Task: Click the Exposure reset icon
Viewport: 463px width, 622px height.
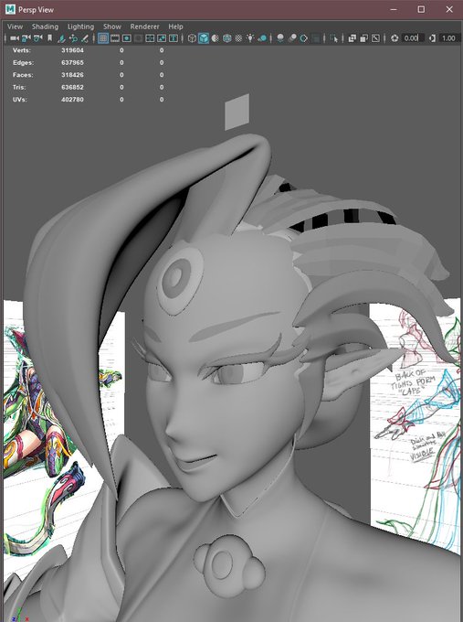Action: [395, 38]
